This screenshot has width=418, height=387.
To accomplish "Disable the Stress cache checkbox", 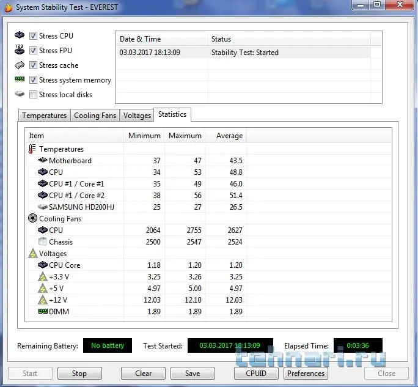I will [x=33, y=65].
